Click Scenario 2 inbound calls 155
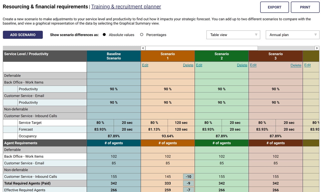322x192 pixels. pos(222,177)
